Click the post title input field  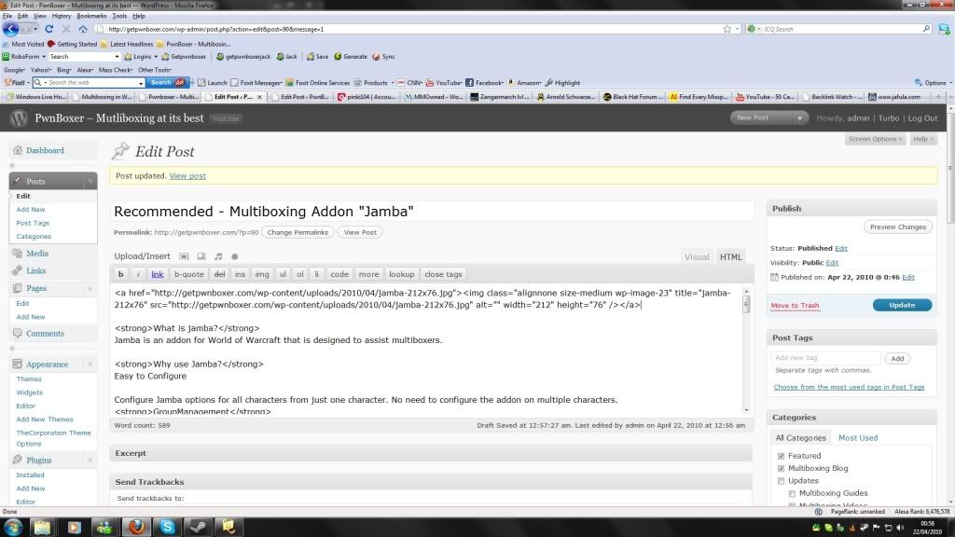click(x=433, y=212)
